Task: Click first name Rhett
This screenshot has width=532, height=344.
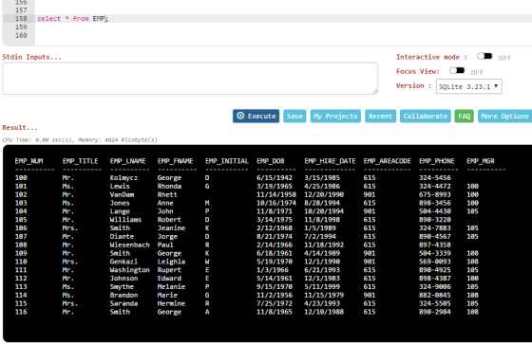Action: pos(167,194)
